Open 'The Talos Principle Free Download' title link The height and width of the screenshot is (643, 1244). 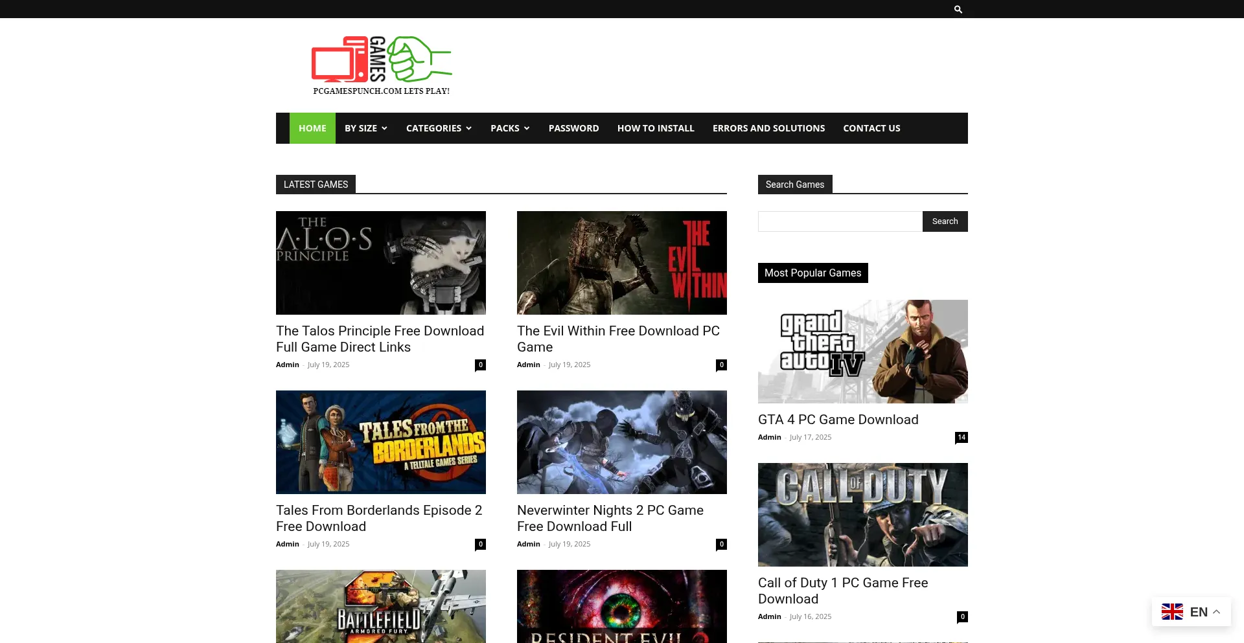[x=380, y=339]
